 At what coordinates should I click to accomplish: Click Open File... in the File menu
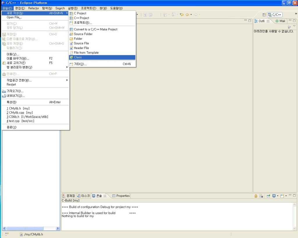35,17
